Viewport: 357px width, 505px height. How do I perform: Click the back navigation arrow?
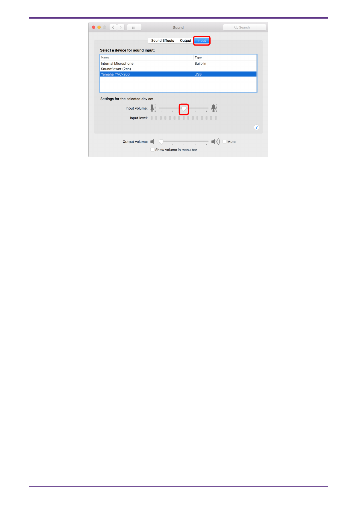click(113, 27)
